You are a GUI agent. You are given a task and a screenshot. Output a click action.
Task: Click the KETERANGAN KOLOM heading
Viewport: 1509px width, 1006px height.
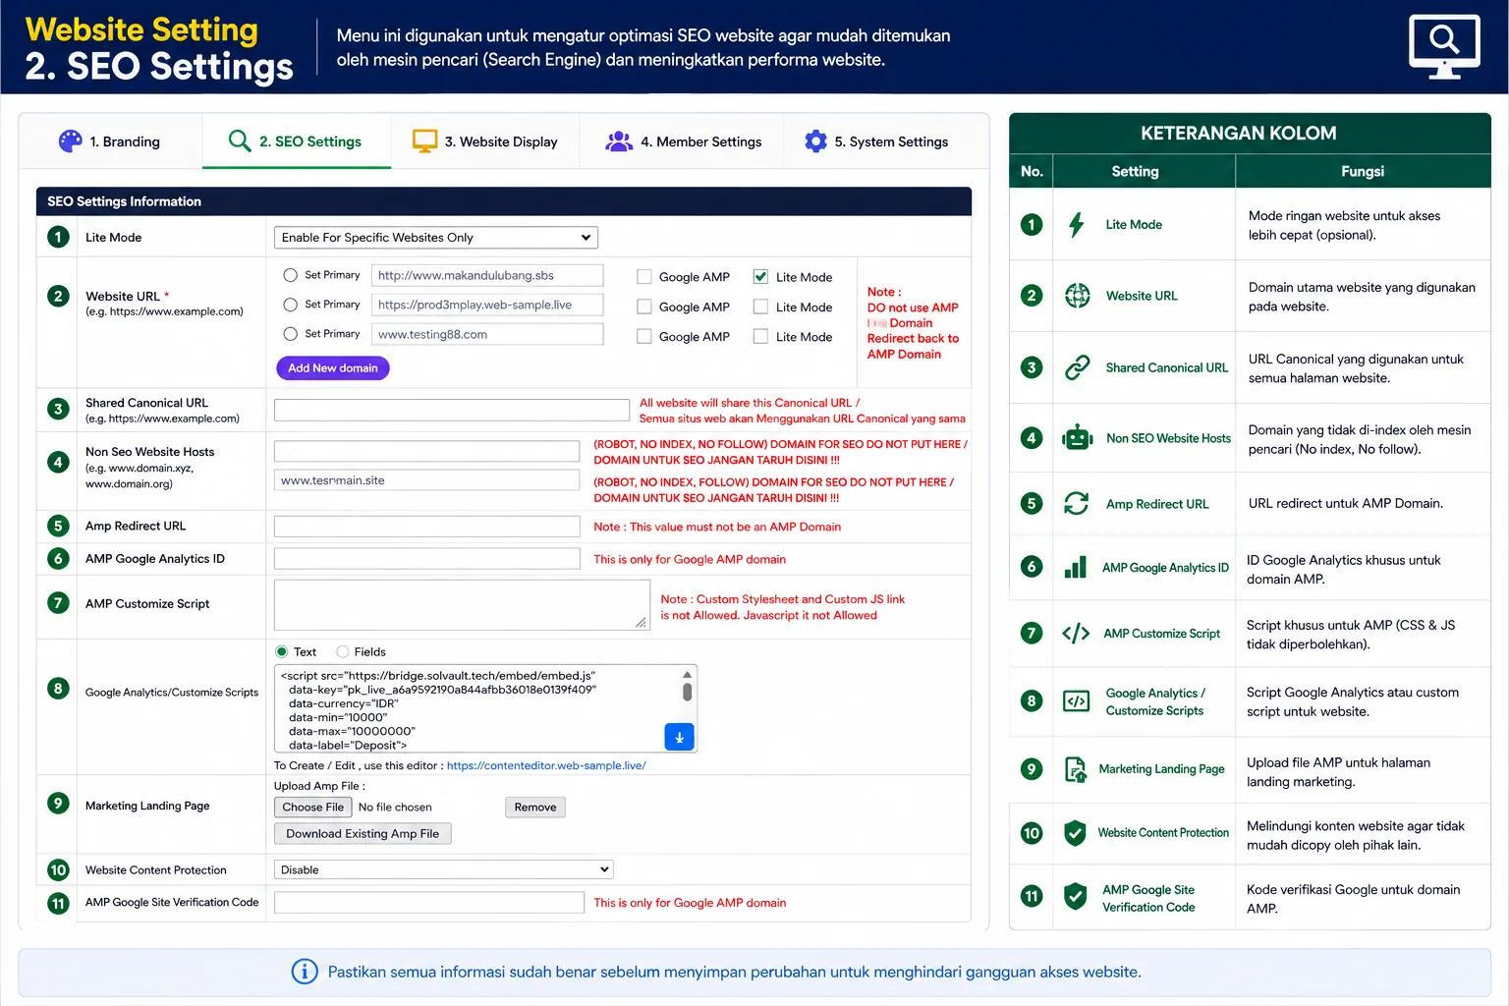click(x=1238, y=134)
